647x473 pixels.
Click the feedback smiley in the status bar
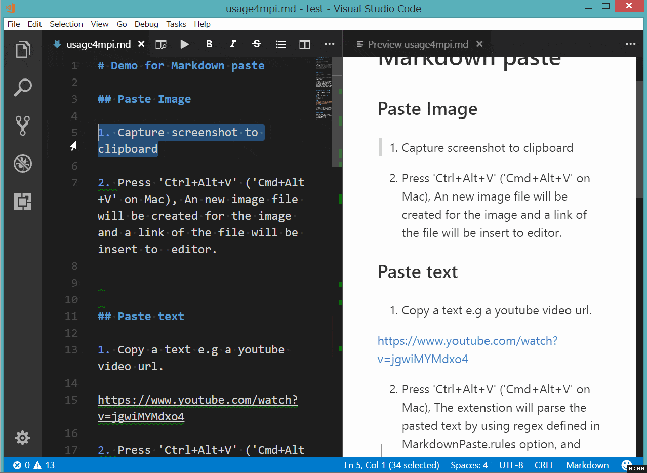pos(627,465)
